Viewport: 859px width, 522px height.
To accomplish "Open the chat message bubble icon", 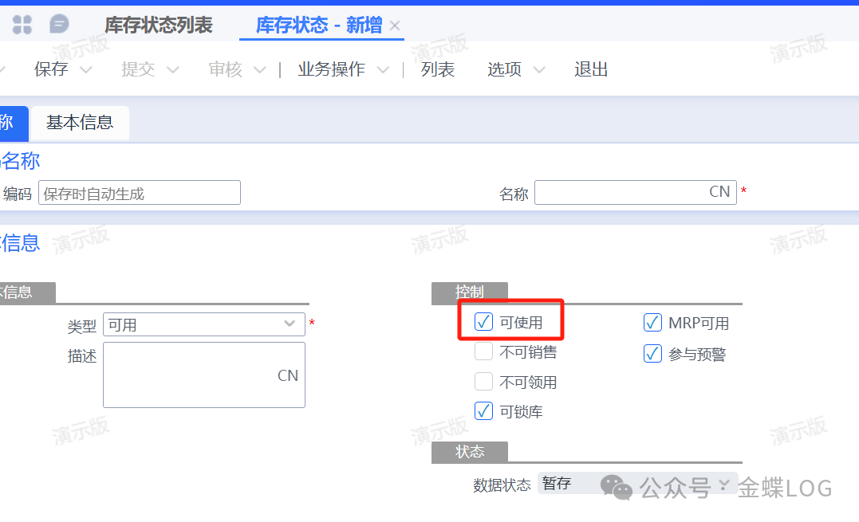I will point(59,25).
